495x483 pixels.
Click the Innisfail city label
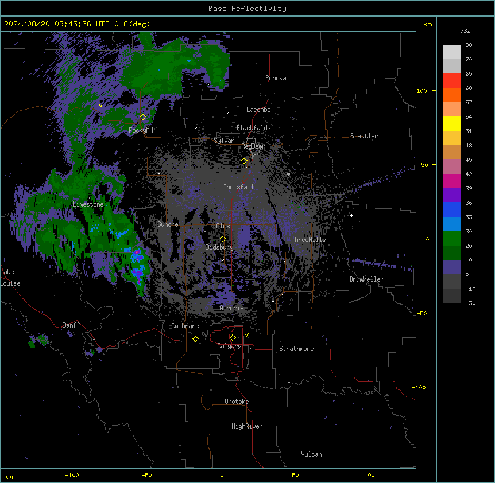tap(238, 187)
